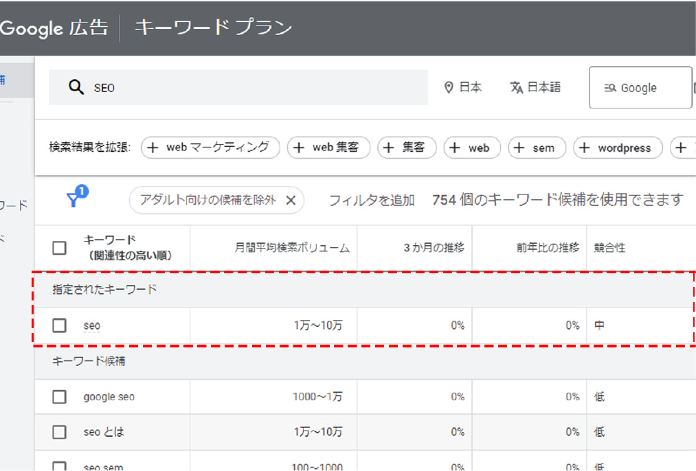Image resolution: width=696 pixels, height=471 pixels.
Task: Click 1000~1万 volume for google seo
Action: pos(317,396)
